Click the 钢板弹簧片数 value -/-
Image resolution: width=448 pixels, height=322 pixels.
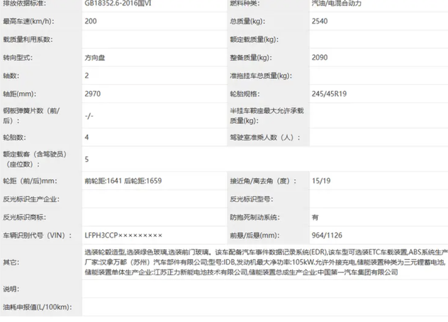[90, 115]
